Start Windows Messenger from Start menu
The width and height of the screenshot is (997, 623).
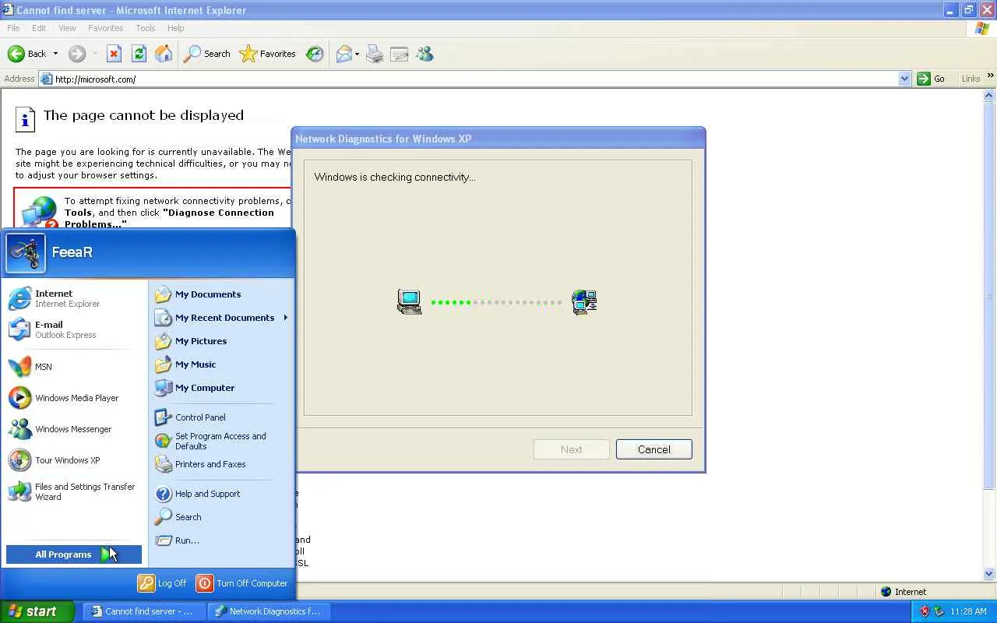[75, 429]
